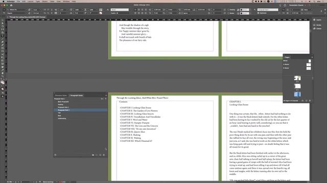This screenshot has height=183, width=327.
Task: Select the Line tool
Action: point(3,39)
